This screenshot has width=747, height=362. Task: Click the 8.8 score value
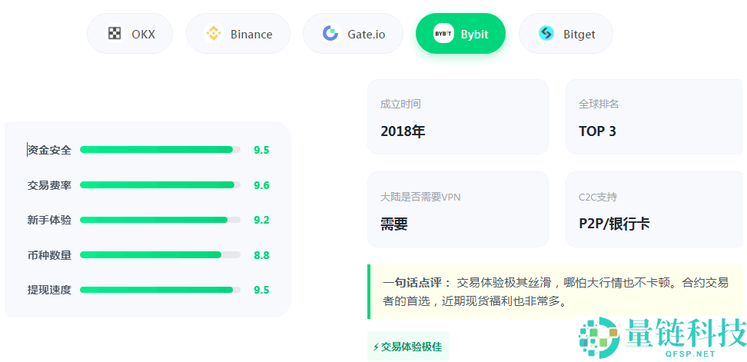tap(261, 255)
